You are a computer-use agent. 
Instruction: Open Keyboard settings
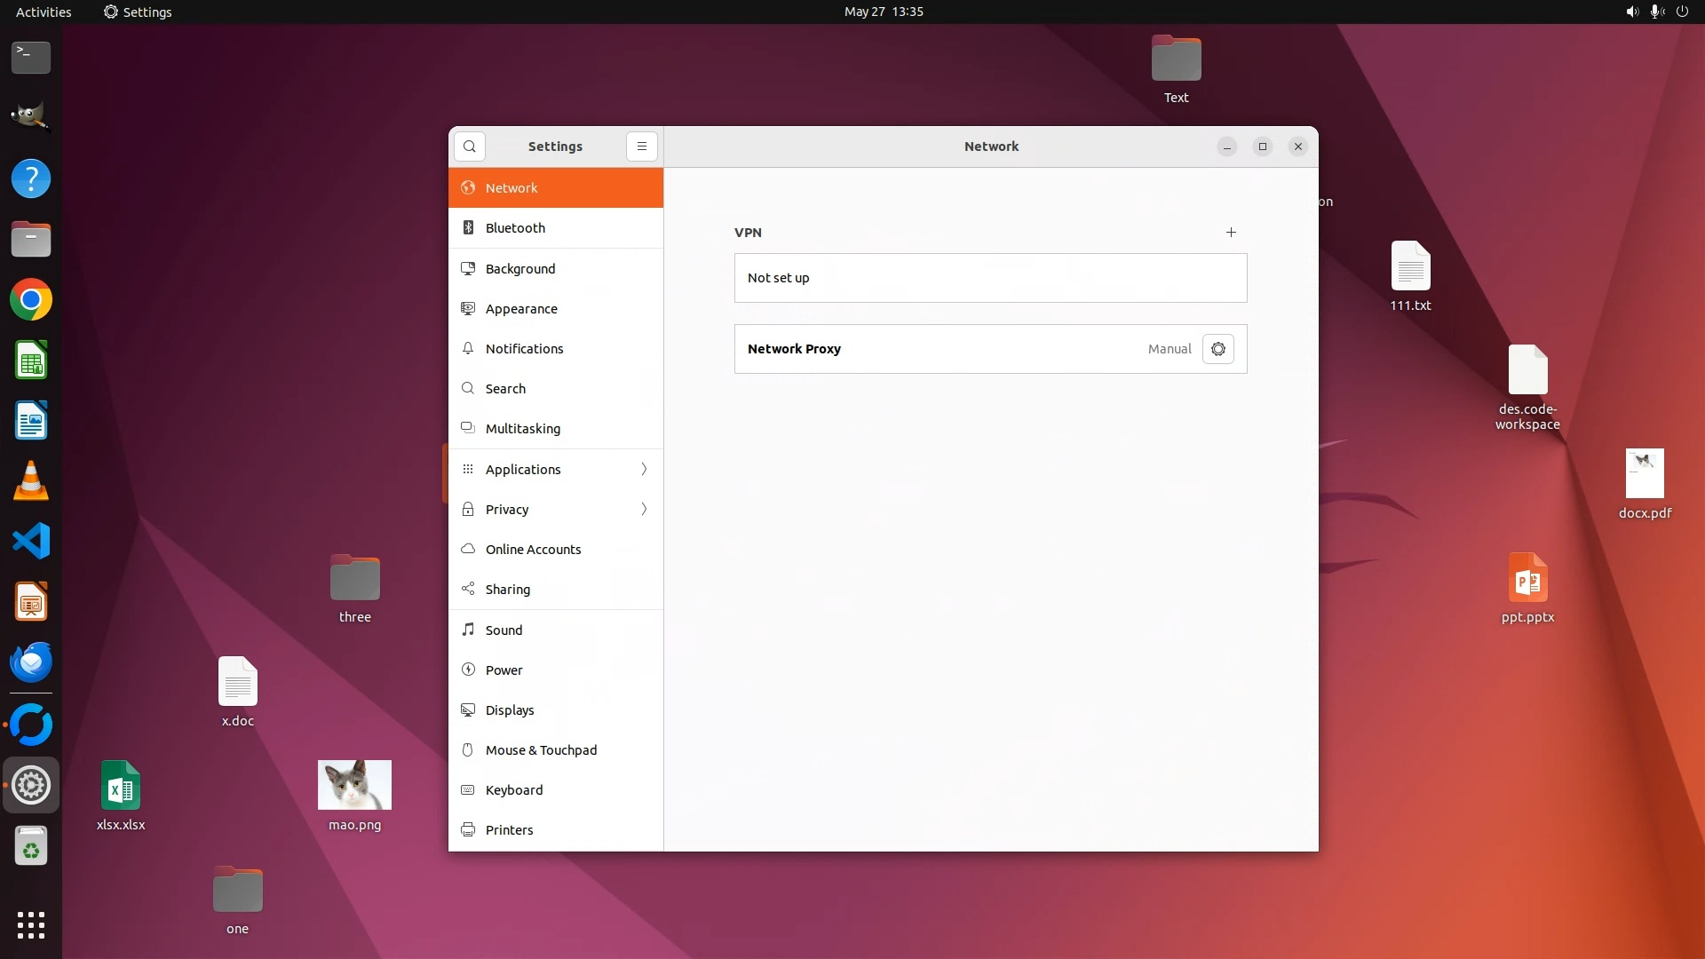(513, 790)
